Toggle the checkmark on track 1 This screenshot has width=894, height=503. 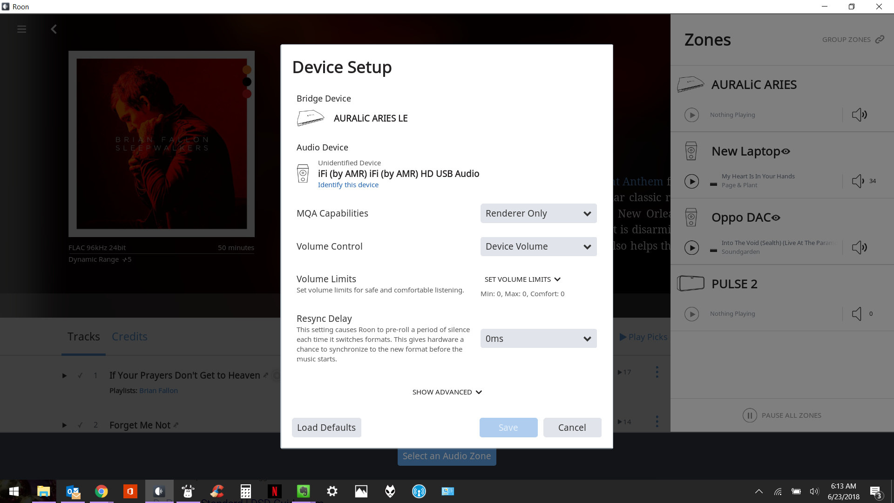[80, 375]
